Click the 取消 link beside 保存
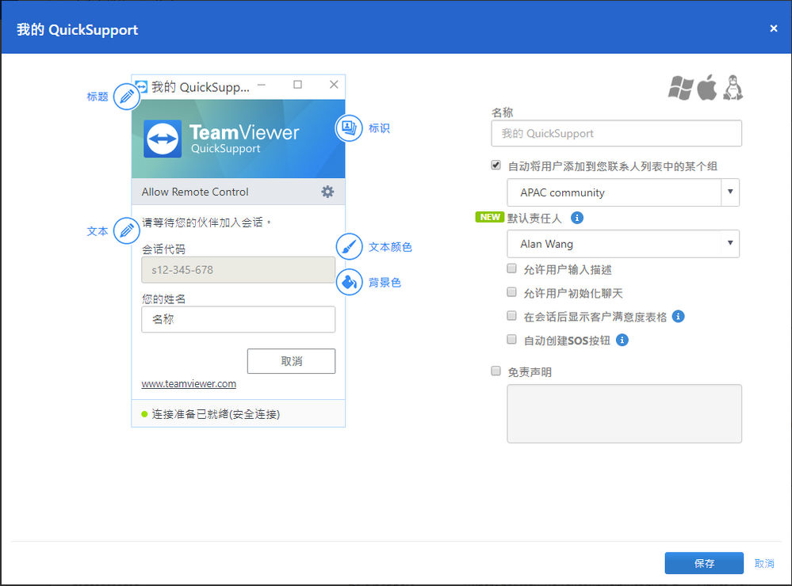The height and width of the screenshot is (586, 792). (764, 563)
